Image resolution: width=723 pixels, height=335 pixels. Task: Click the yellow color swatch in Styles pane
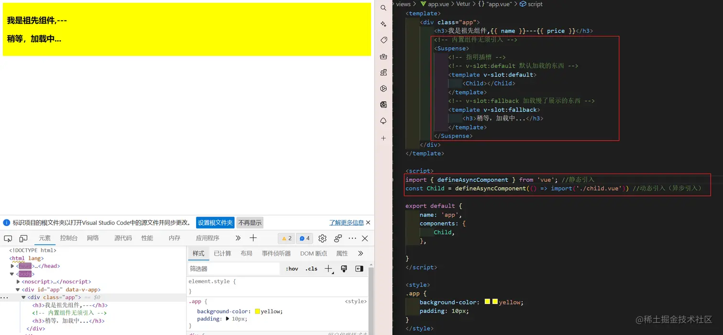[x=257, y=311]
